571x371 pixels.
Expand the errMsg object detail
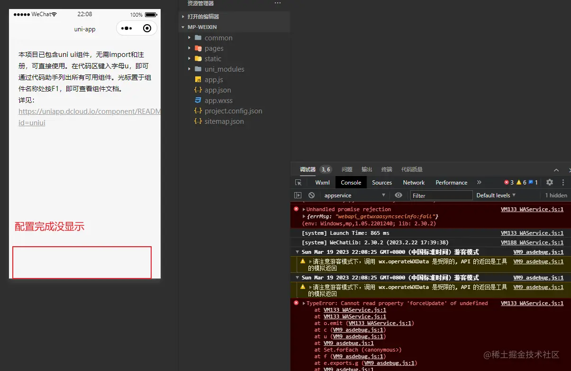pyautogui.click(x=304, y=216)
